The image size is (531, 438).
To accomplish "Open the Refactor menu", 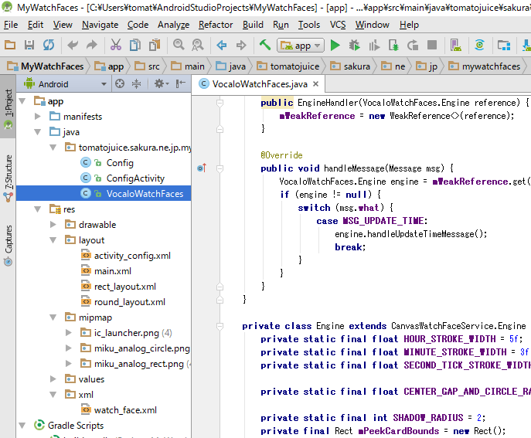I will click(216, 25).
